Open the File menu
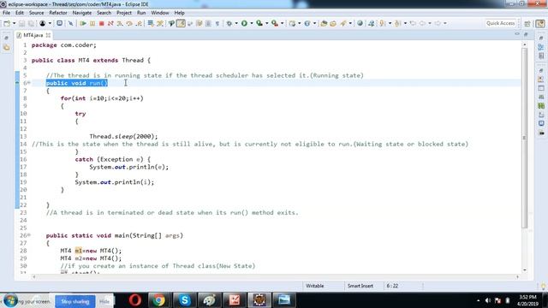Viewport: 548px width, 308px height. pyautogui.click(x=6, y=13)
